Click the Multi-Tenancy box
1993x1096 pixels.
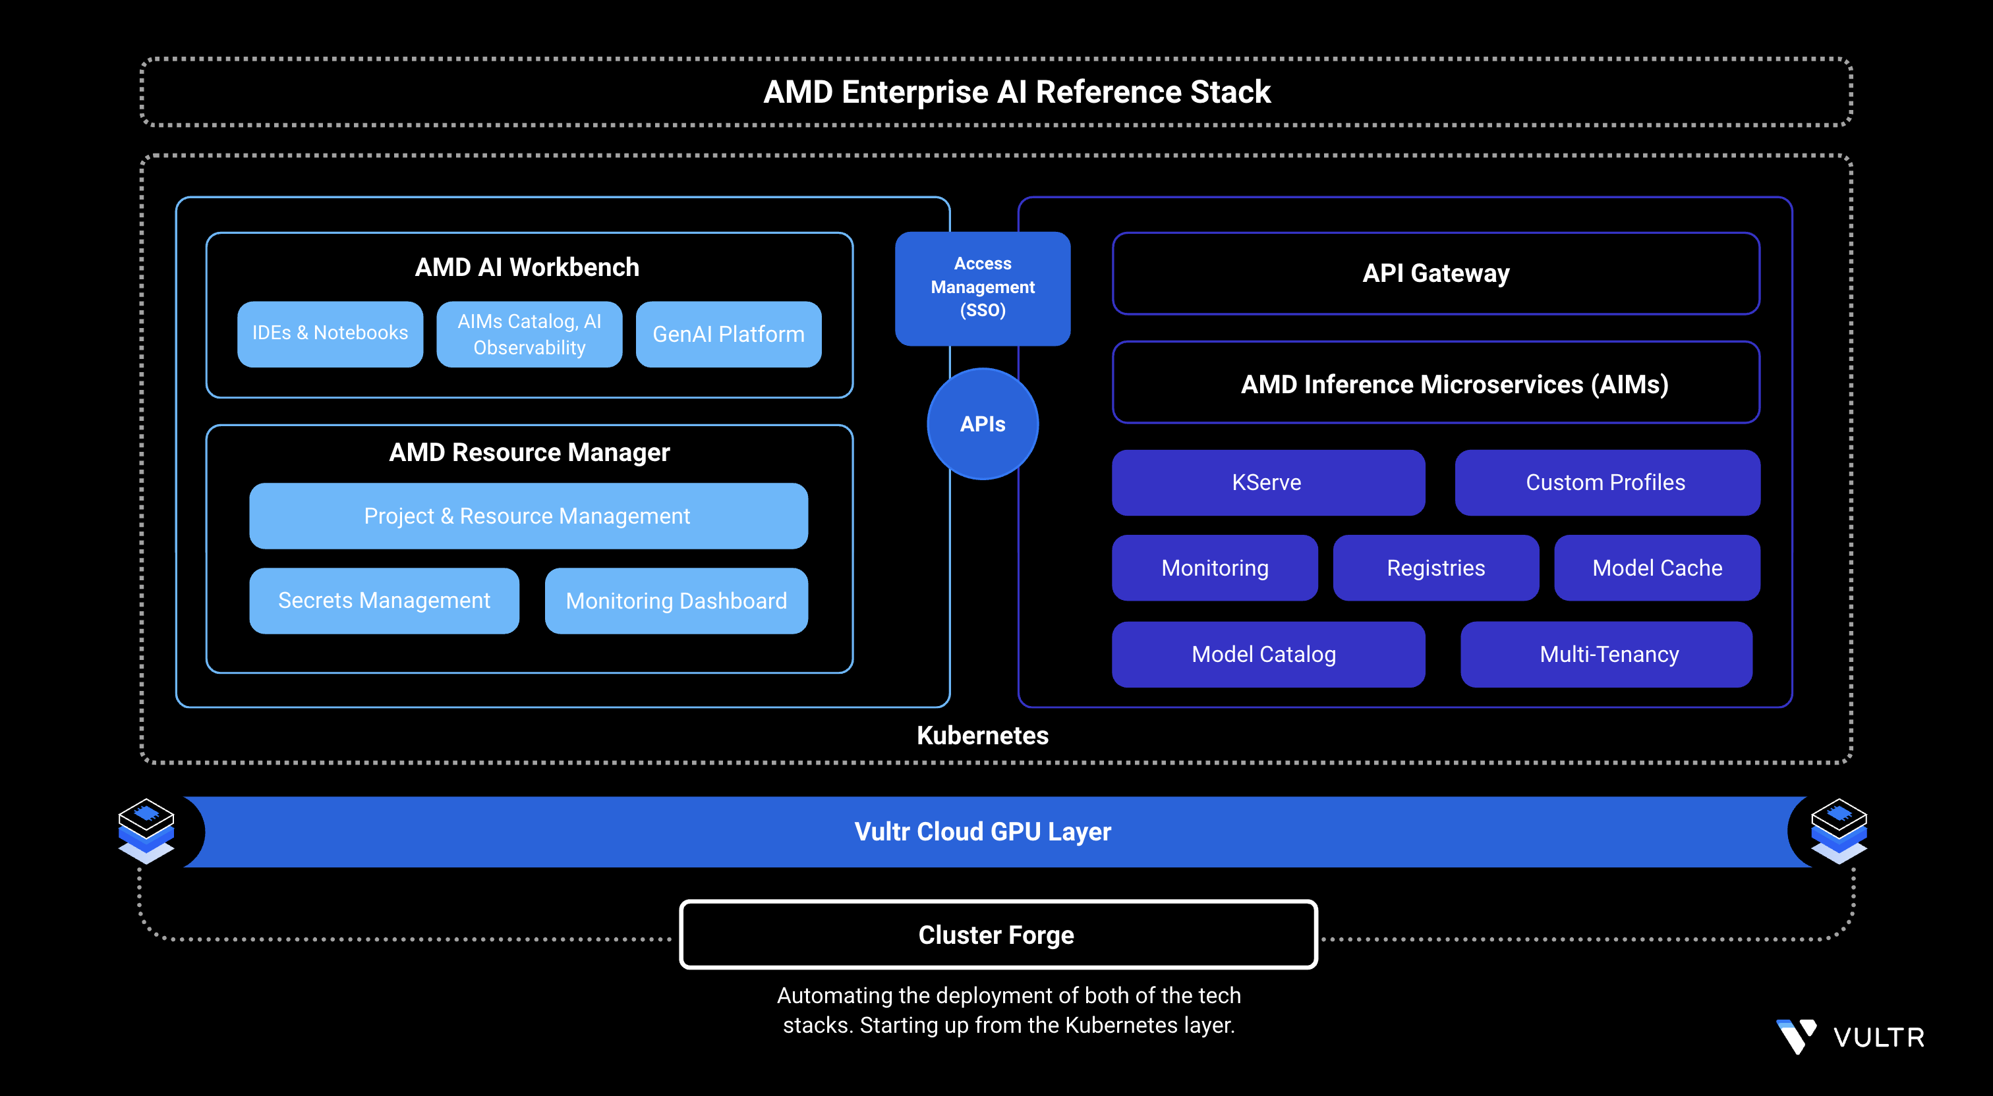coord(1606,654)
